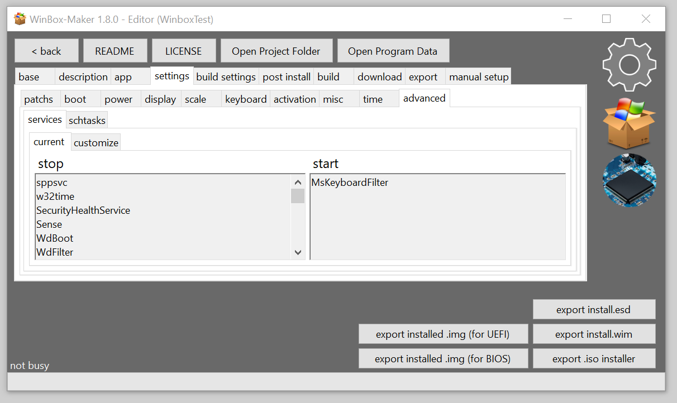Open the boot sub-tab
The height and width of the screenshot is (403, 677).
coord(80,99)
